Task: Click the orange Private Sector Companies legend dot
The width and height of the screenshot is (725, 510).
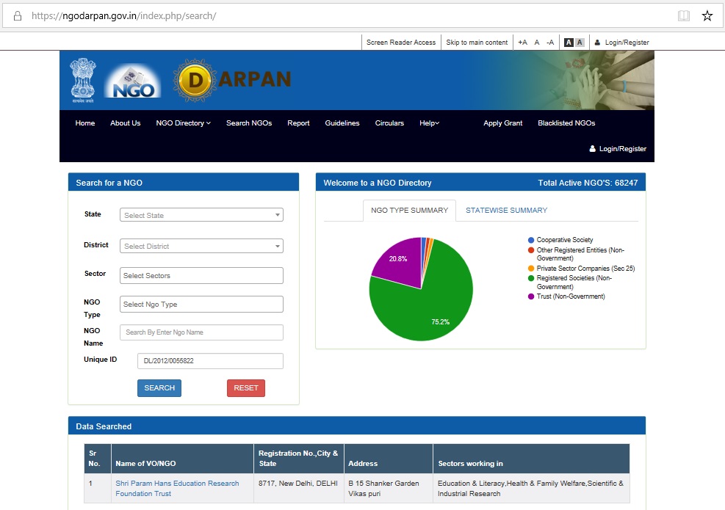Action: click(531, 269)
